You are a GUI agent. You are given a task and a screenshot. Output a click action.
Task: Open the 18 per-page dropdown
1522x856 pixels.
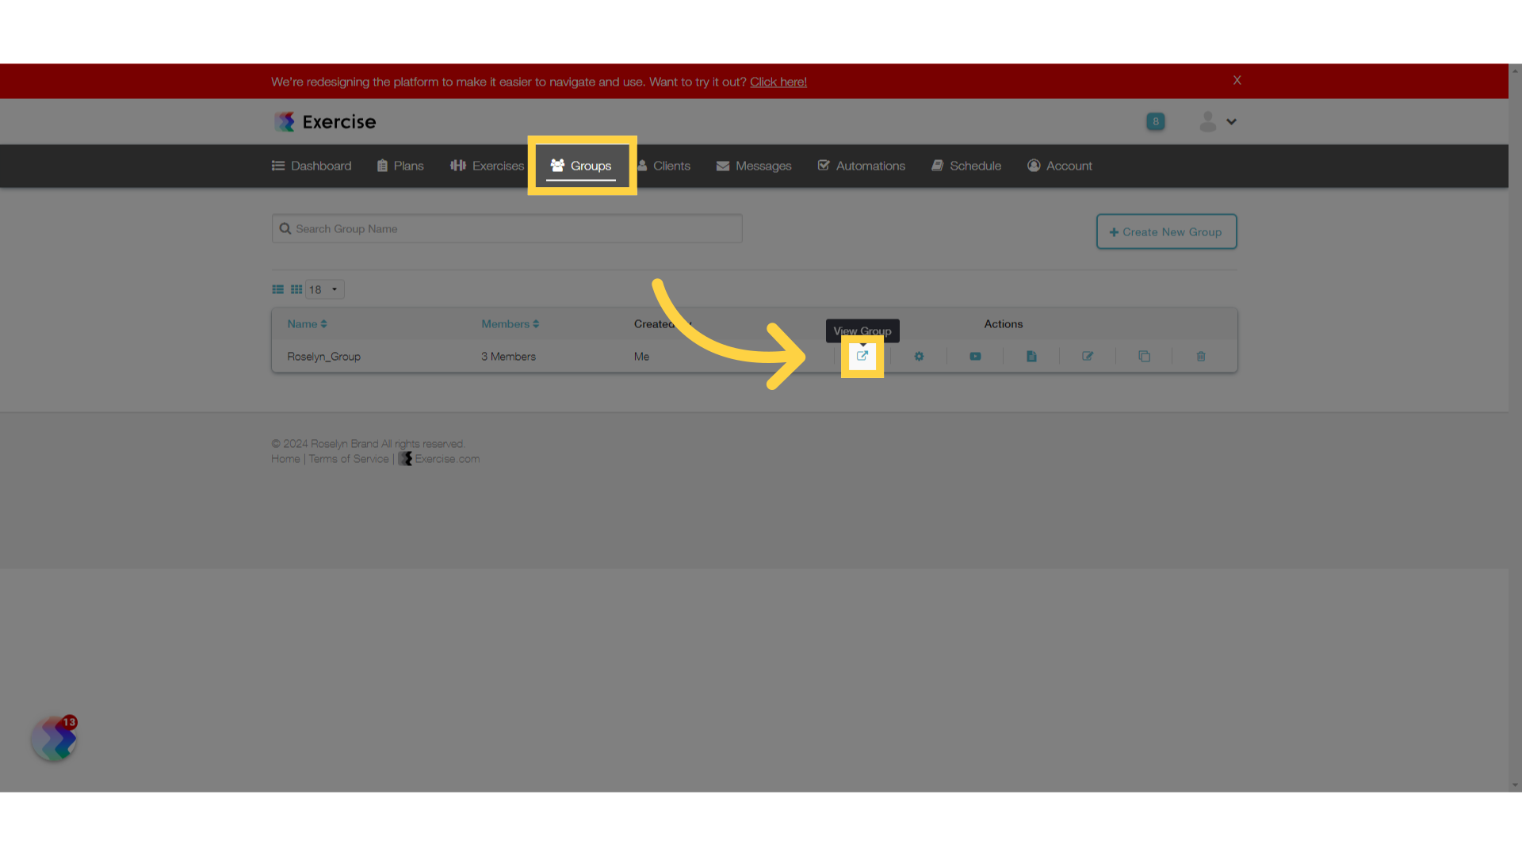pyautogui.click(x=324, y=289)
